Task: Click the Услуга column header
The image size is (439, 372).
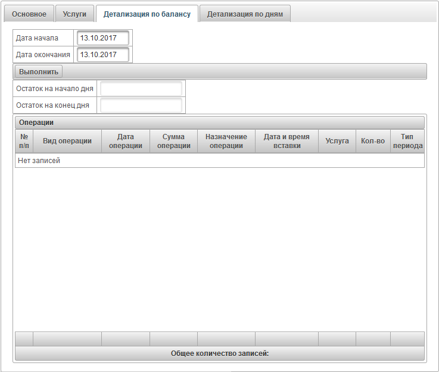Action: tap(337, 141)
